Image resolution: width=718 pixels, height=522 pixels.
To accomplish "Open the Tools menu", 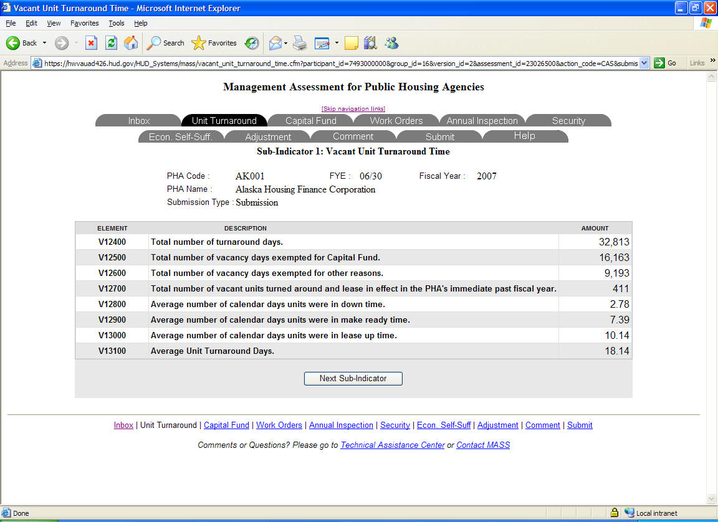I will coord(117,23).
